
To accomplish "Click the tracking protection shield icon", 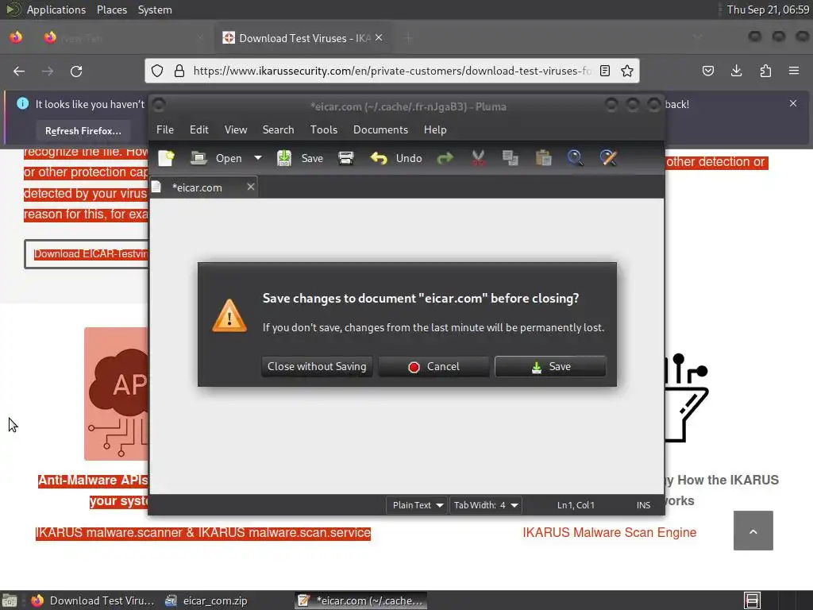I will click(157, 71).
